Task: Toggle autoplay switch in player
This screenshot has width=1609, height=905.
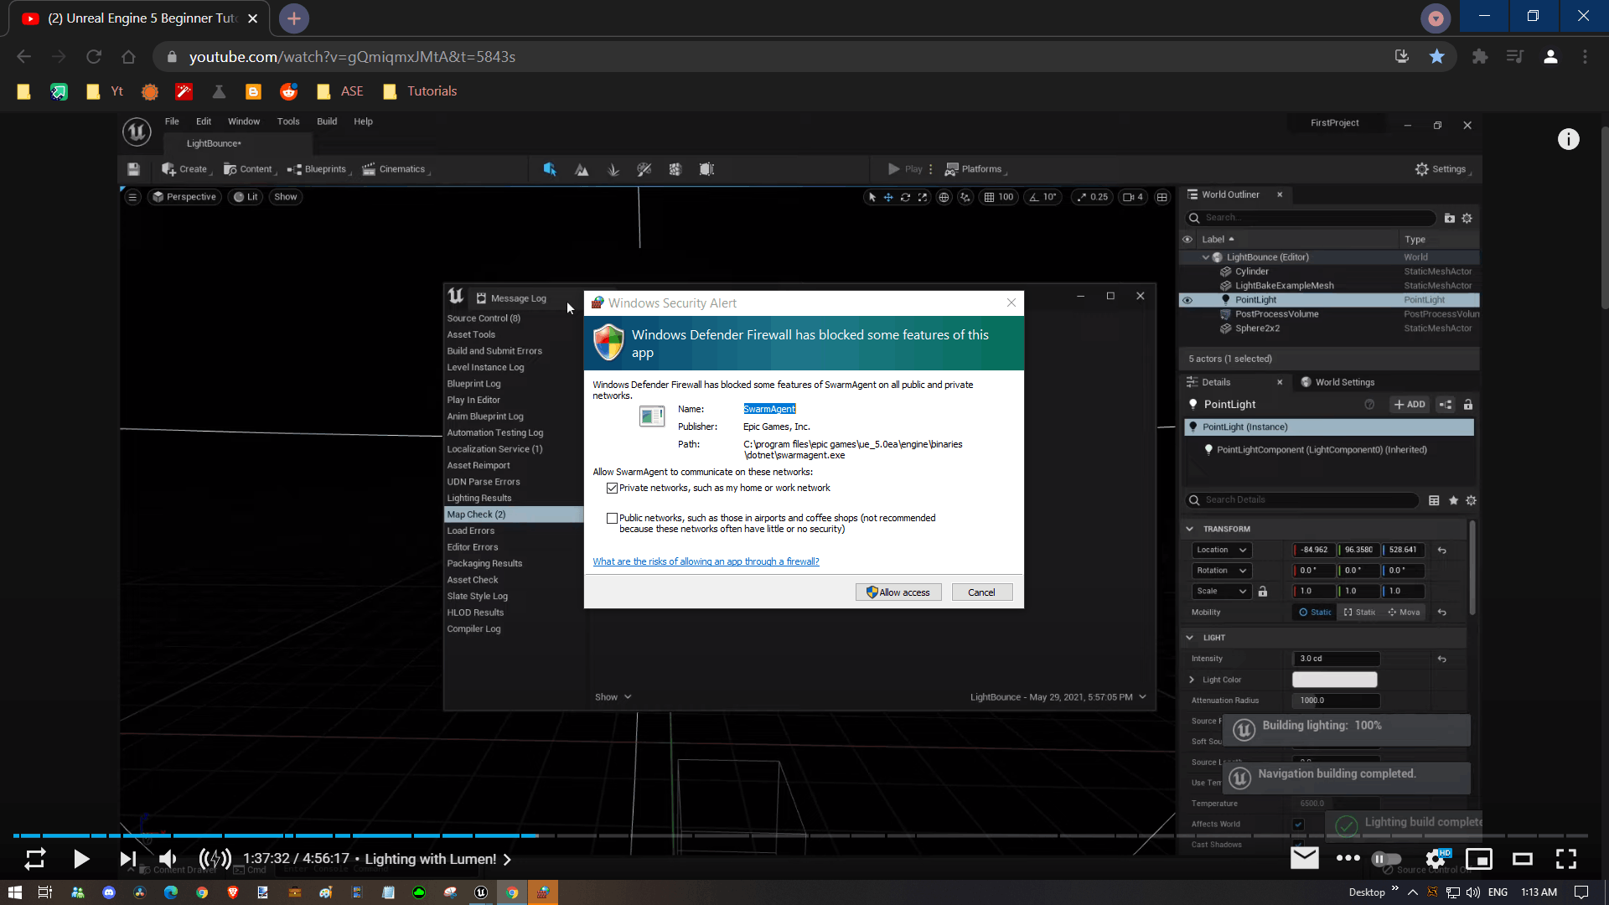Action: point(1386,859)
